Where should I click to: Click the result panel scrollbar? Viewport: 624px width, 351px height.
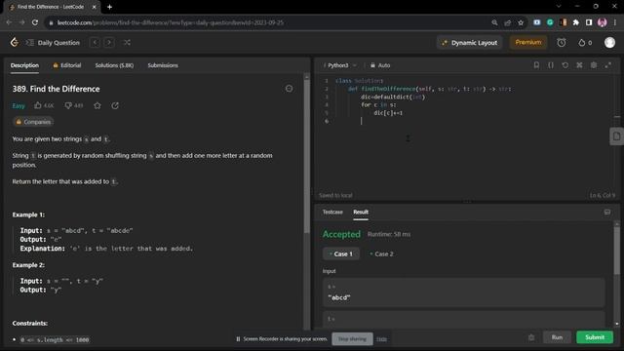point(617,250)
